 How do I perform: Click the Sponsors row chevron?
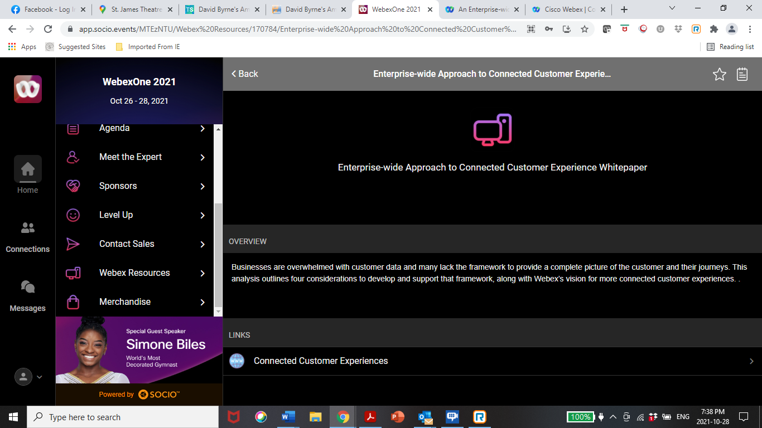202,187
